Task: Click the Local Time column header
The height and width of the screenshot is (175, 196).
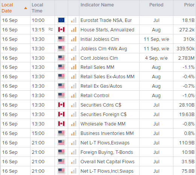Action: click(37, 8)
